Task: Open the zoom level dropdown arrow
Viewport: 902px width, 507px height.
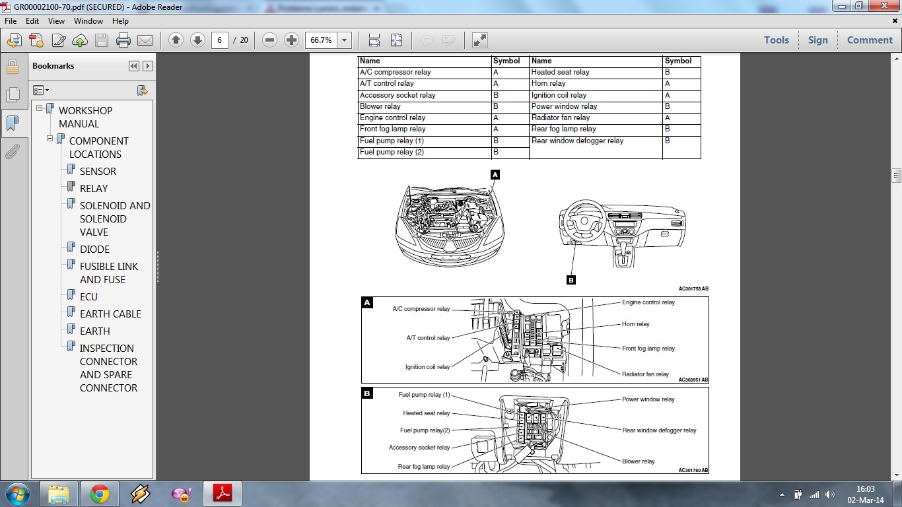Action: click(x=344, y=40)
